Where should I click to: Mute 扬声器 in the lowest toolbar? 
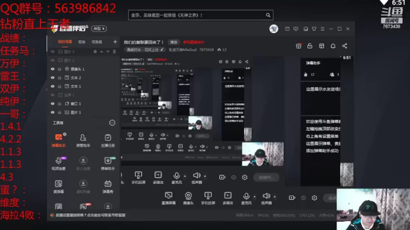(x=266, y=198)
